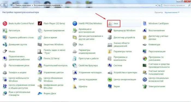Open Приступая к работе link
The width and height of the screenshot is (191, 102).
(89, 58)
